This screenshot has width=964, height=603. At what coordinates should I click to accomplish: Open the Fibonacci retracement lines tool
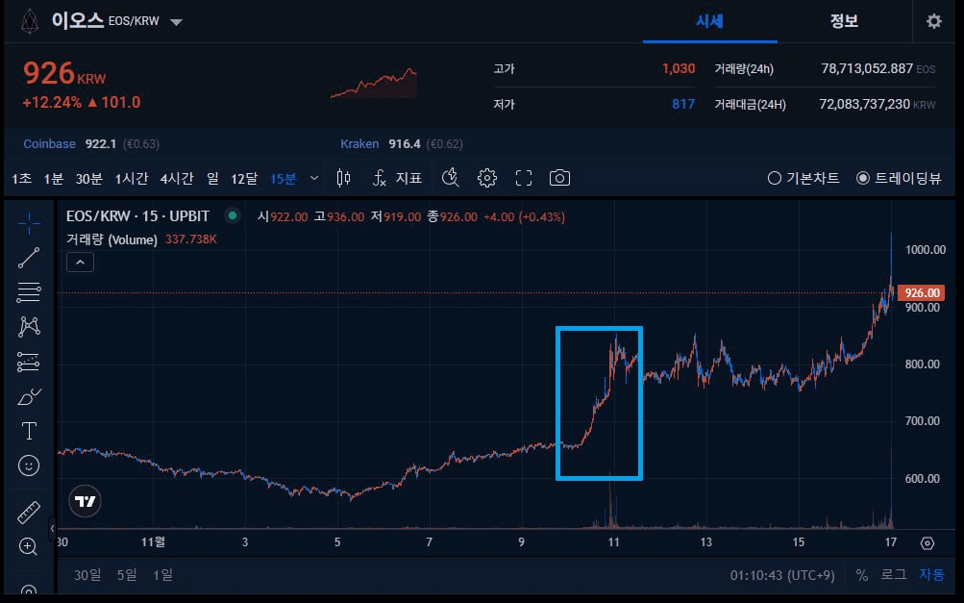[x=29, y=292]
